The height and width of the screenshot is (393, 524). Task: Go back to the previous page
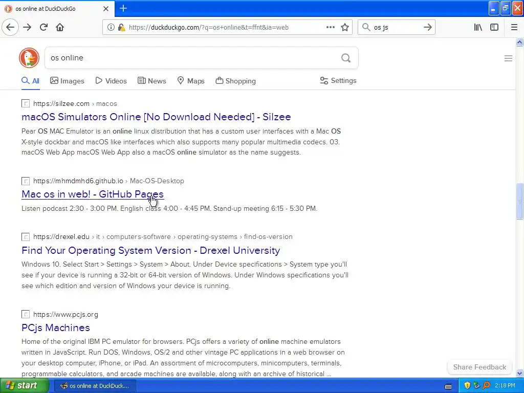coord(10,27)
